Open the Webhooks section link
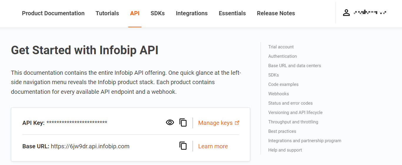 278,94
